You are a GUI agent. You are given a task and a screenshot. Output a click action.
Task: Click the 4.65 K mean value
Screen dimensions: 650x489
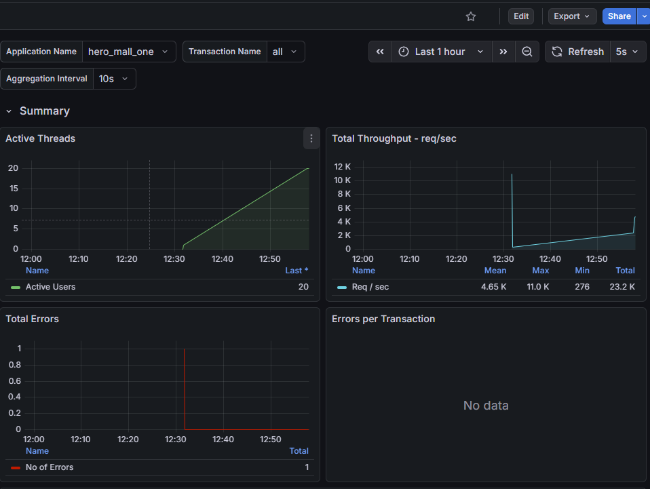[x=493, y=287]
